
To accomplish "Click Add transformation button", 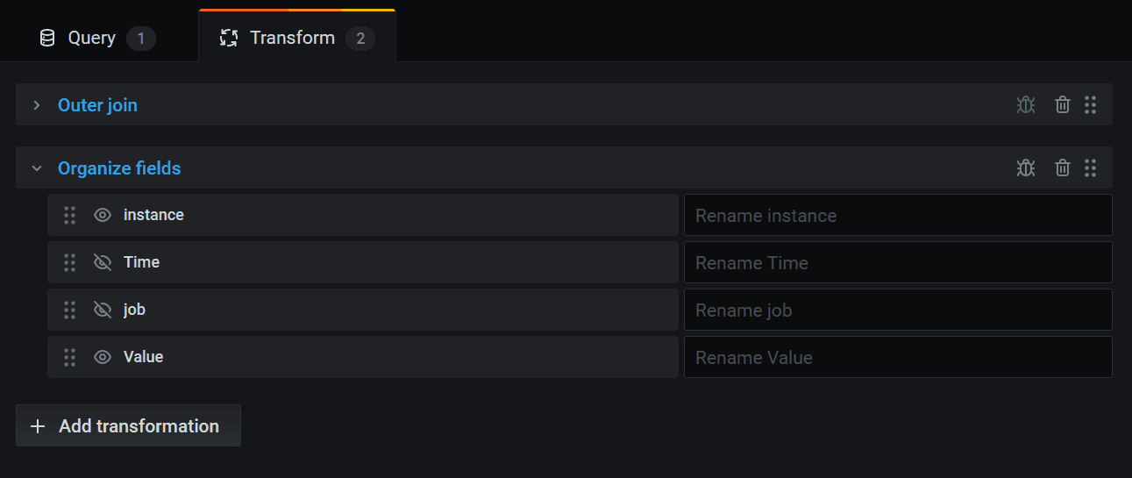I will (x=128, y=426).
